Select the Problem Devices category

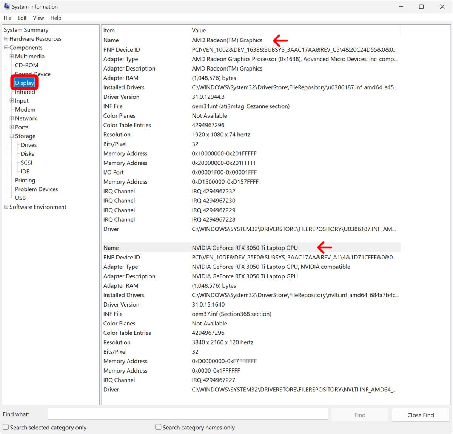point(36,189)
